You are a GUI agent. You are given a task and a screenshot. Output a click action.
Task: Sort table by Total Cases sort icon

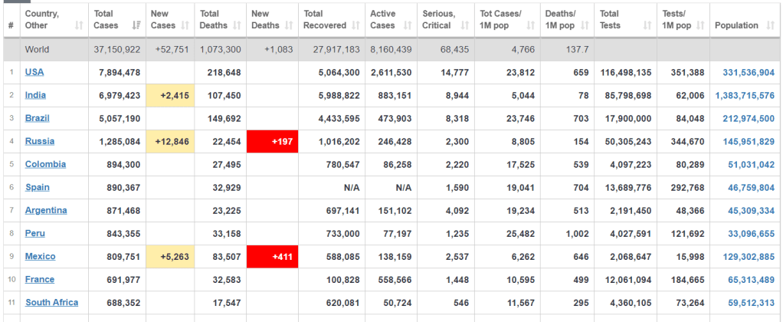[136, 25]
